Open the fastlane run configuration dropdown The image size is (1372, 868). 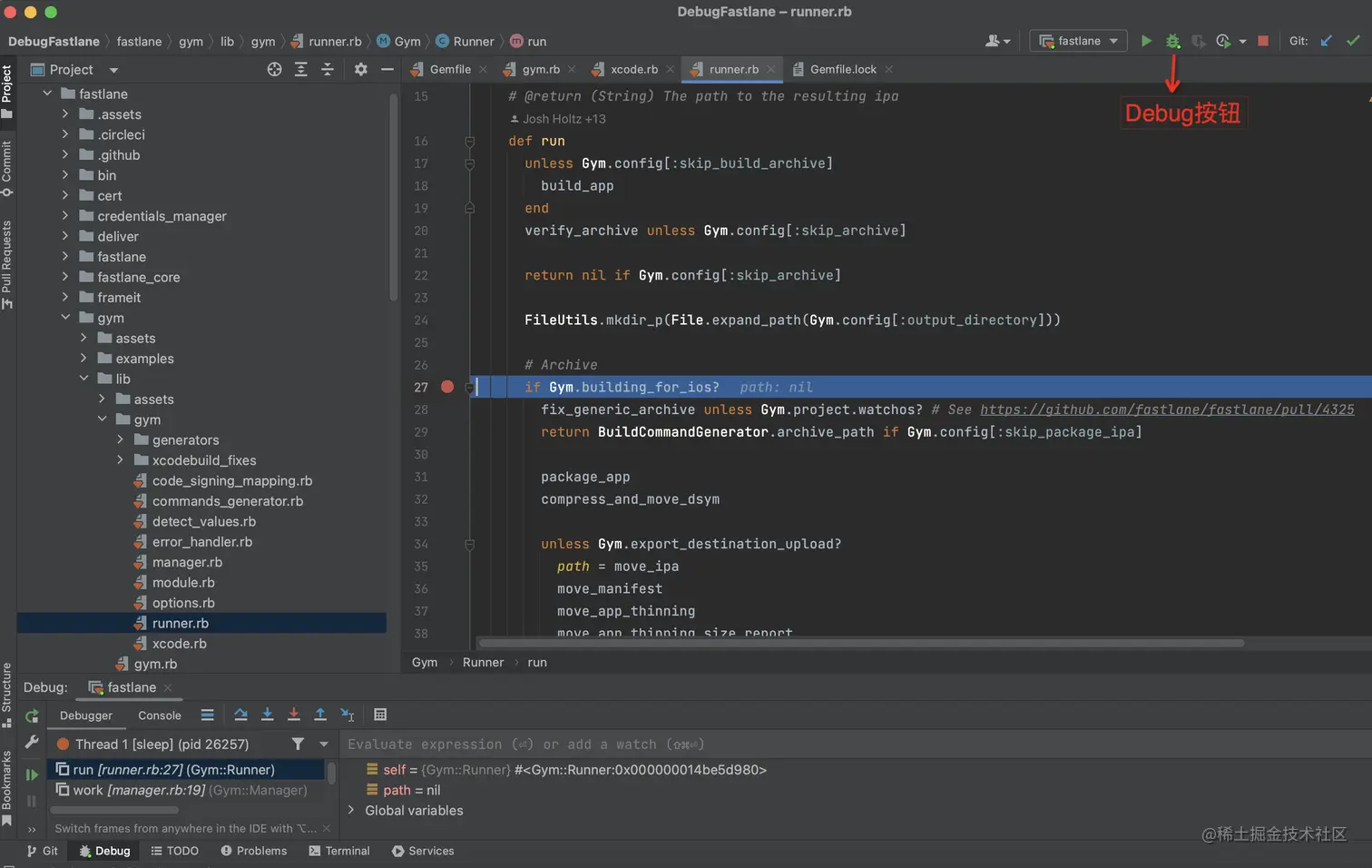point(1078,41)
